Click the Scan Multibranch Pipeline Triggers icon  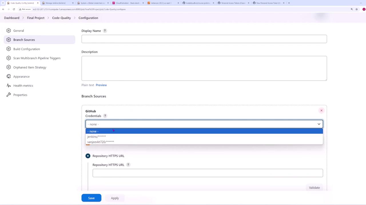pos(9,58)
